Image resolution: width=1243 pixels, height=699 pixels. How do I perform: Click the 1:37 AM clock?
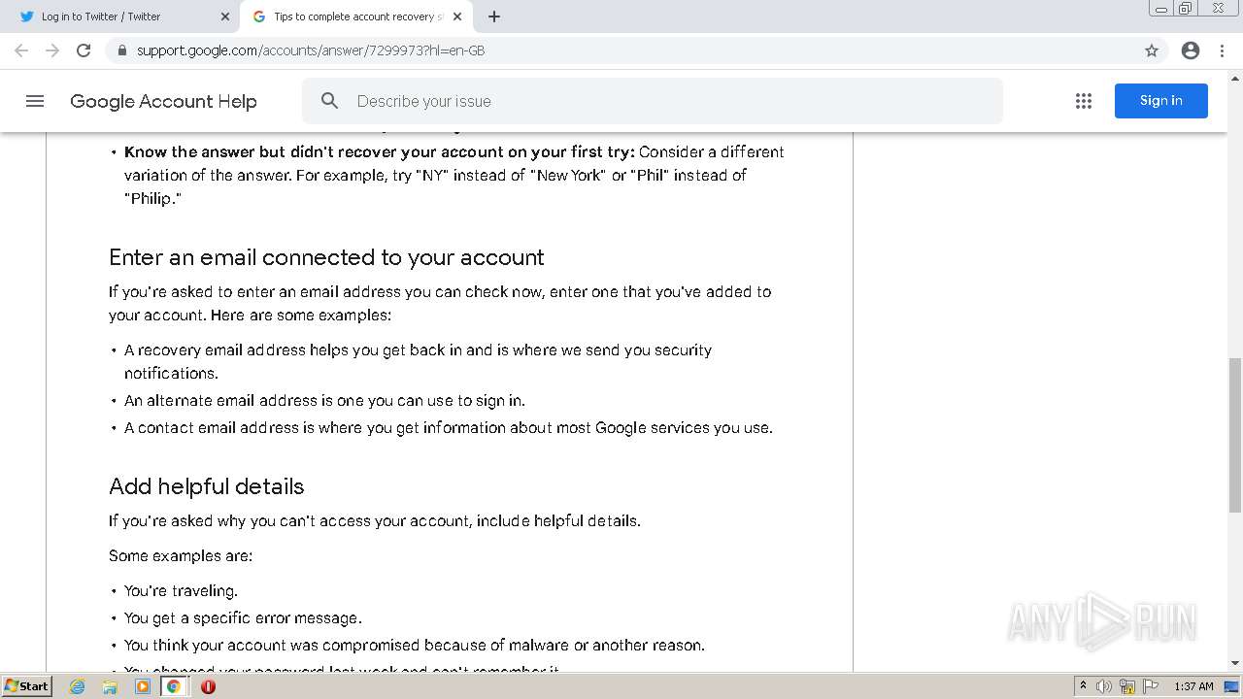tap(1193, 686)
